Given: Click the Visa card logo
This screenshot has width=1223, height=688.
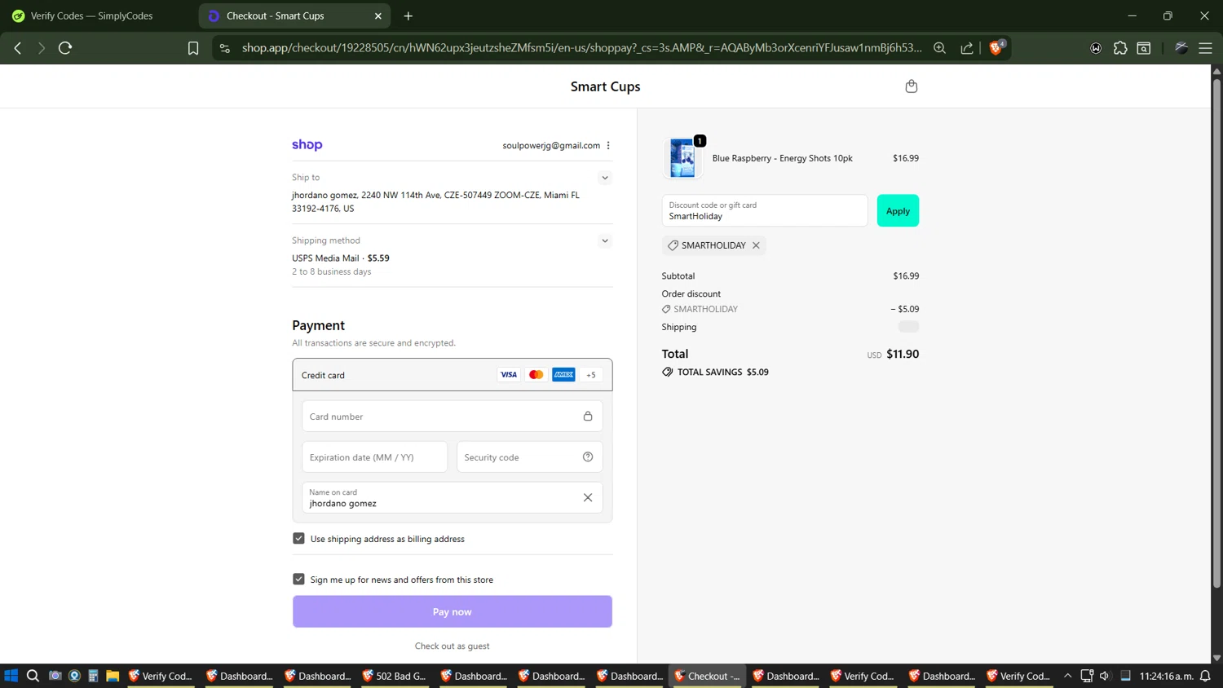Looking at the screenshot, I should coord(508,375).
